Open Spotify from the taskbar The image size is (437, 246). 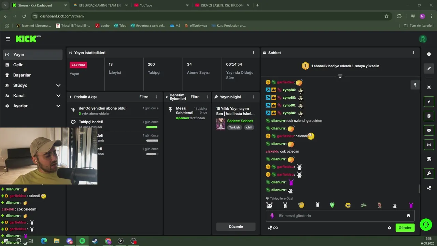(82, 241)
